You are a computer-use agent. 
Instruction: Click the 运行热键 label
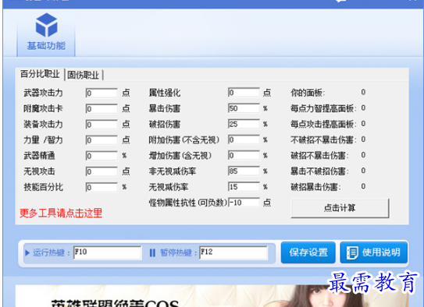(x=52, y=252)
